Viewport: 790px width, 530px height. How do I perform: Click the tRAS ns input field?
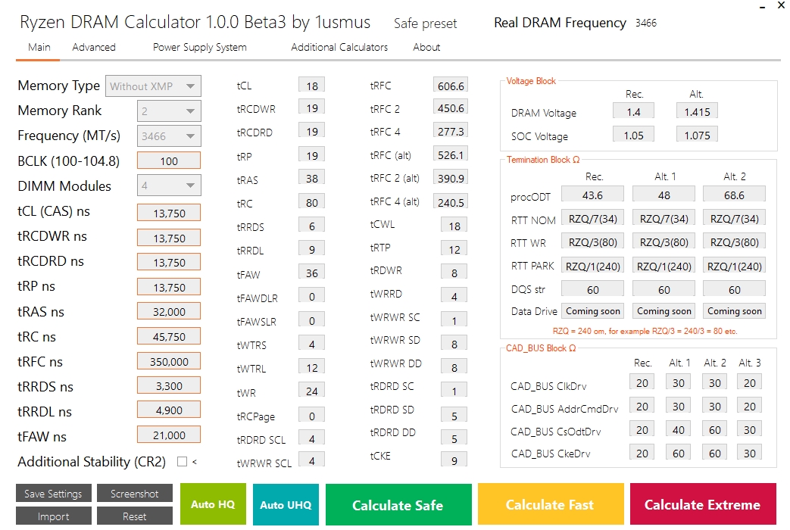[x=169, y=311]
